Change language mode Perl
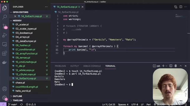This screenshot has width=190, height=106. click(x=148, y=105)
